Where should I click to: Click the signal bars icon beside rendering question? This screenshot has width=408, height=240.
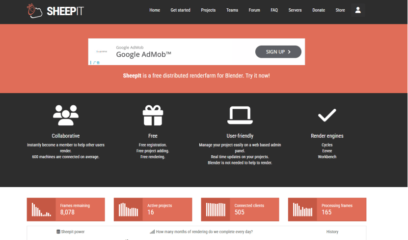pos(152,232)
